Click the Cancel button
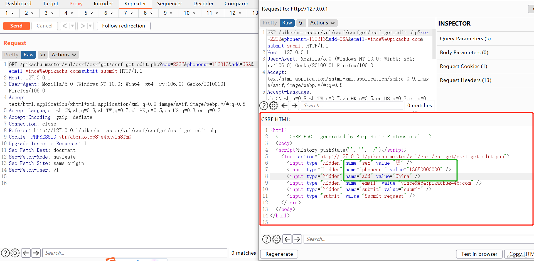The image size is (534, 261). pos(45,26)
